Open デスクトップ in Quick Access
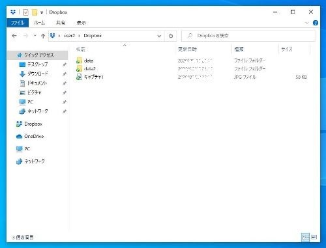The width and height of the screenshot is (326, 248). 37,64
